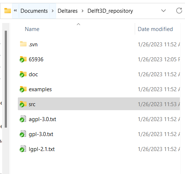Click the navigation pane vertical scrollbar
The height and width of the screenshot is (174, 185).
pos(6,79)
